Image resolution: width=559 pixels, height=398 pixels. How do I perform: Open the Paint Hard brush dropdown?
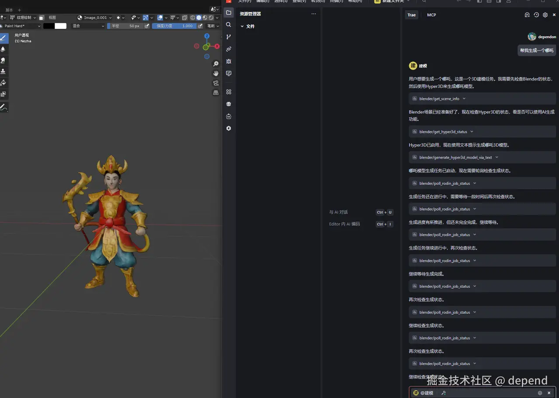coord(21,26)
